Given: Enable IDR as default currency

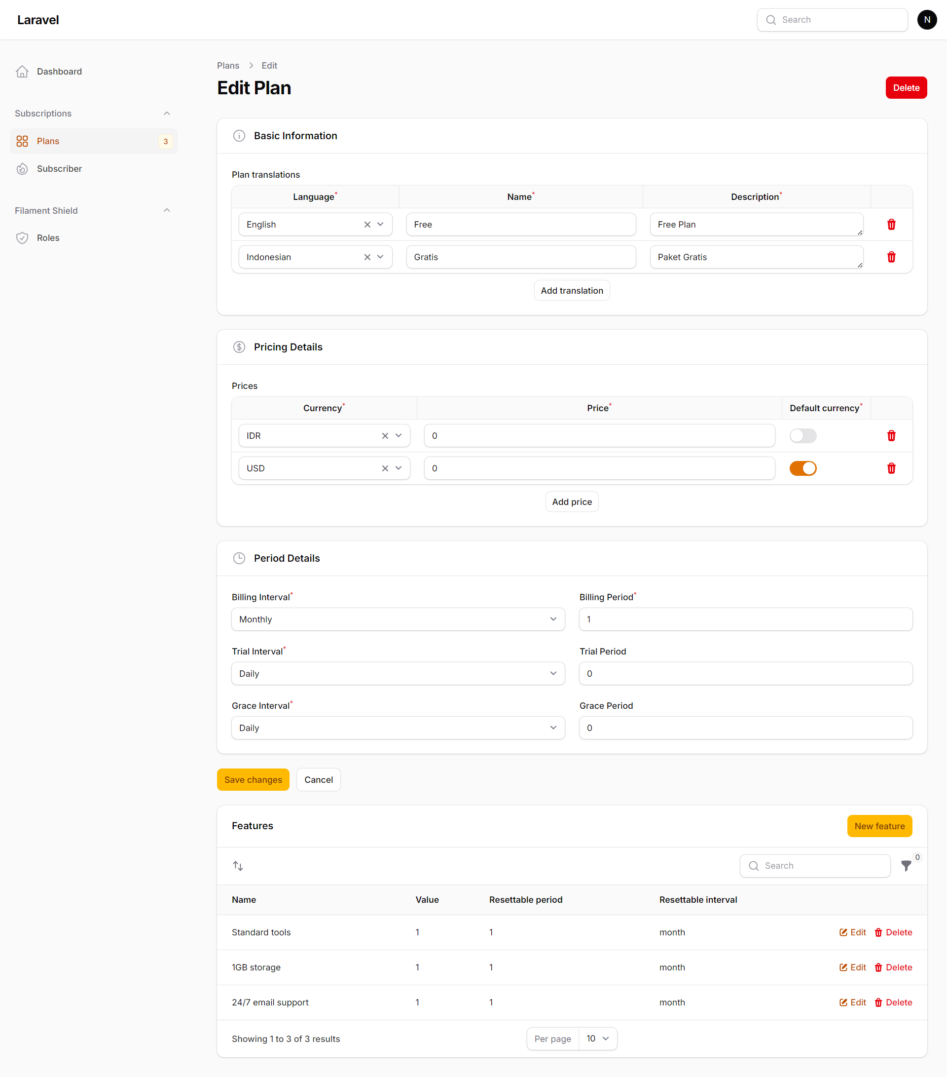Looking at the screenshot, I should tap(803, 436).
